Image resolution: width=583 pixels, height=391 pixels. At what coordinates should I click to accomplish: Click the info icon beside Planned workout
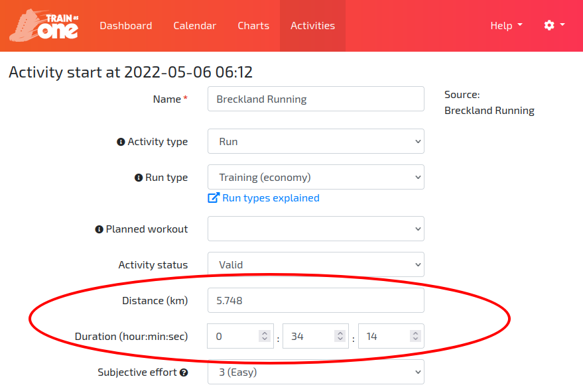pos(99,229)
